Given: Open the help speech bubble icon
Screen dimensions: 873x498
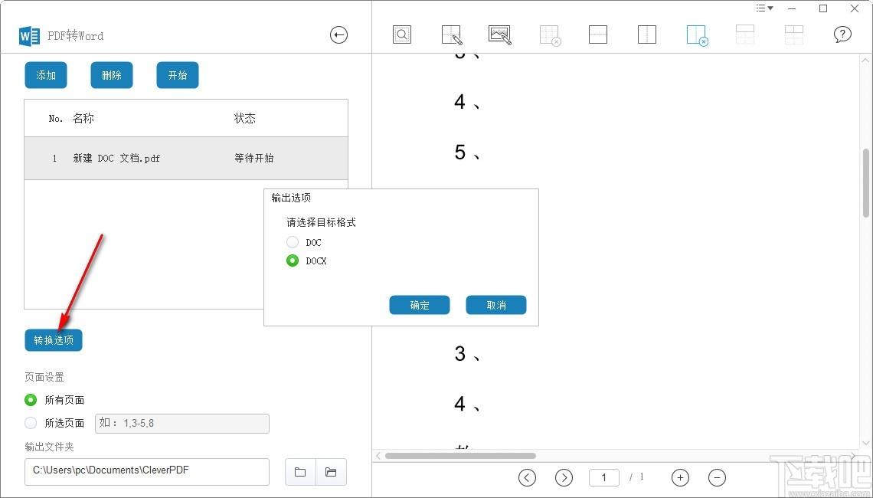Looking at the screenshot, I should pyautogui.click(x=842, y=34).
